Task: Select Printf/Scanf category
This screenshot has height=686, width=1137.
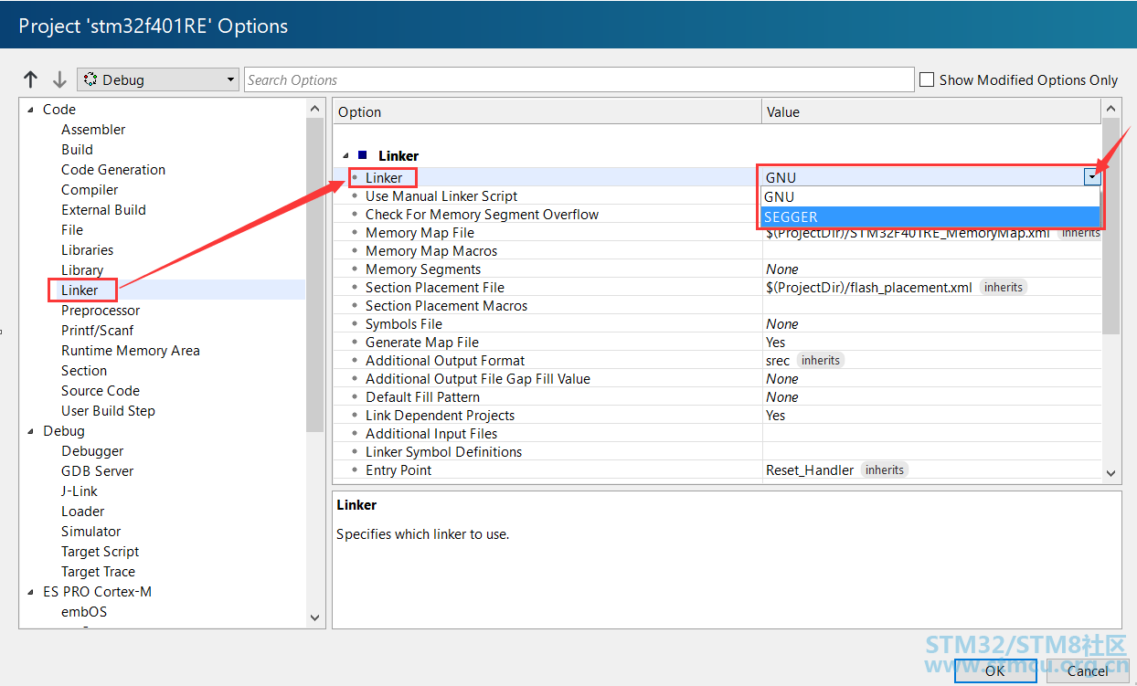Action: pos(97,331)
